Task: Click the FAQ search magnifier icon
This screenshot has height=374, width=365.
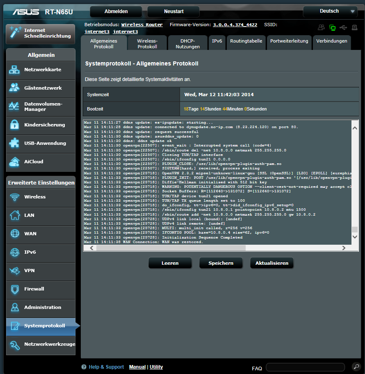Action: coord(356,367)
